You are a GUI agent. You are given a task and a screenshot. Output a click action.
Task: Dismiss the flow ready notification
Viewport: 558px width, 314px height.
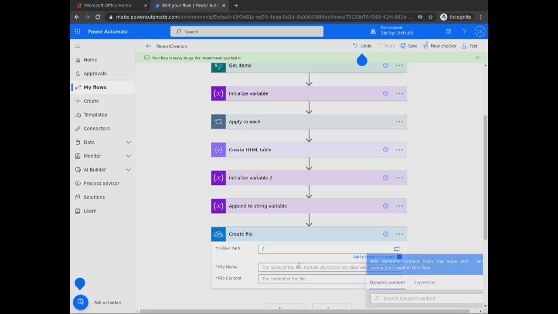coord(477,58)
